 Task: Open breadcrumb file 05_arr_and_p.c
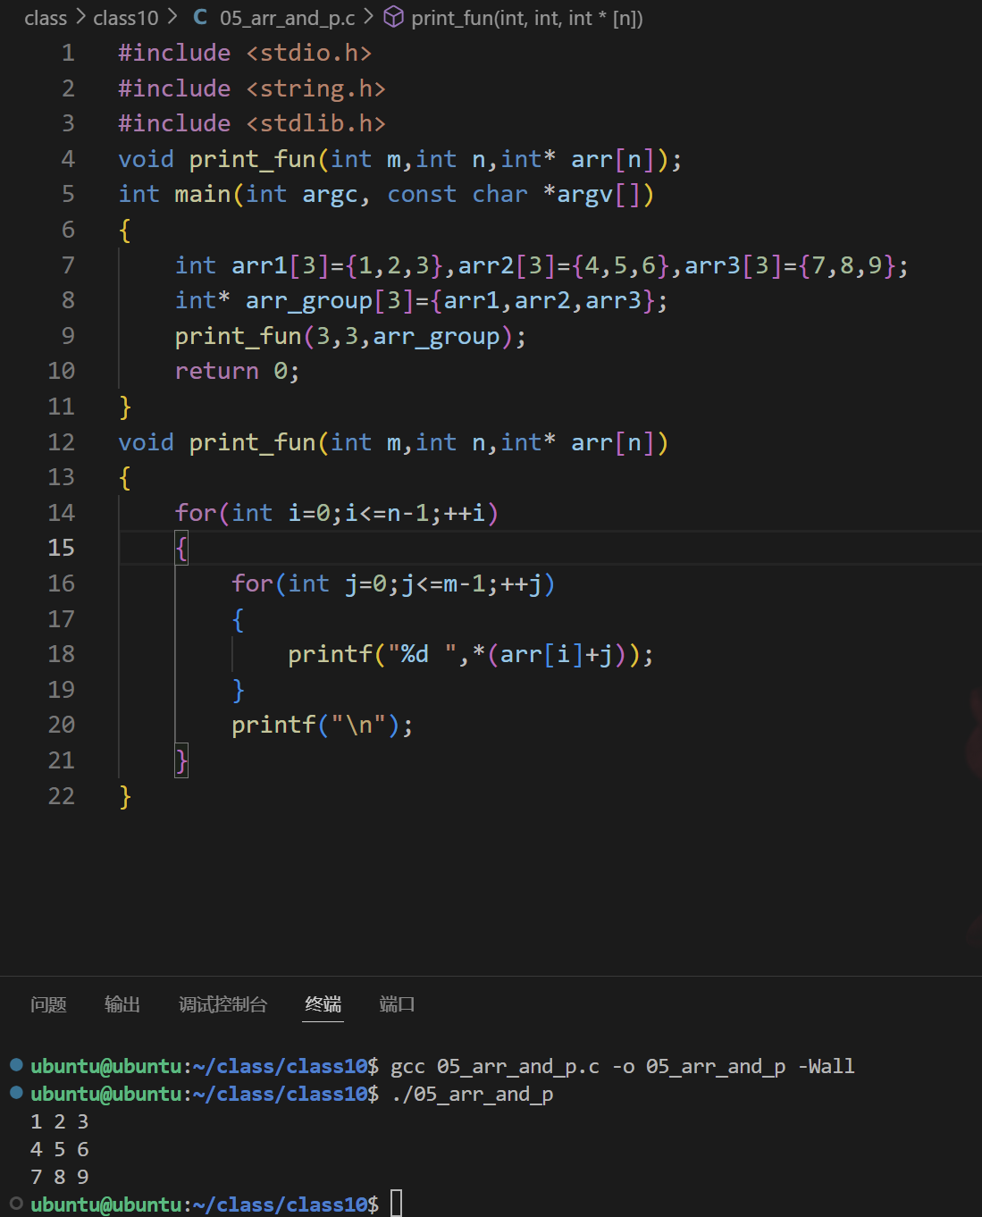pyautogui.click(x=288, y=18)
